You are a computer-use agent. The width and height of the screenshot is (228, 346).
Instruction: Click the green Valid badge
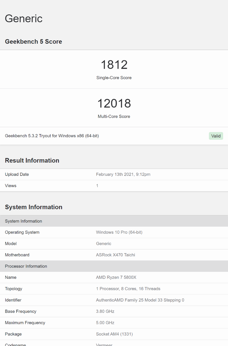(216, 136)
